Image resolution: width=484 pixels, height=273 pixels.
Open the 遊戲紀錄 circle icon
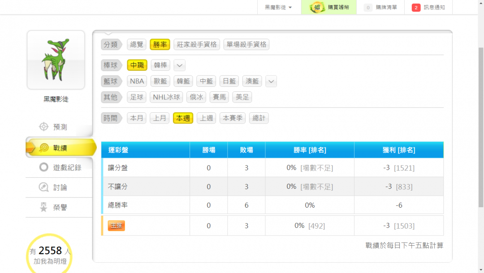(43, 167)
